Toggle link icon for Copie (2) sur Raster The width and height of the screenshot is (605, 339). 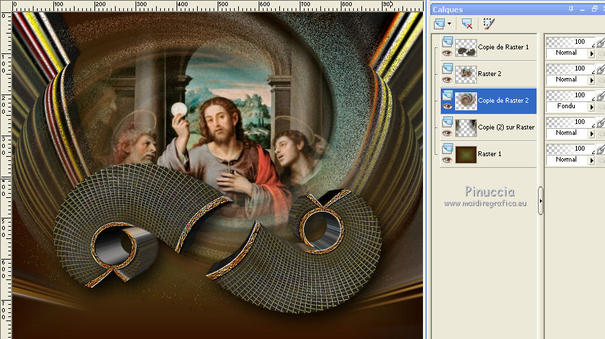click(x=600, y=123)
